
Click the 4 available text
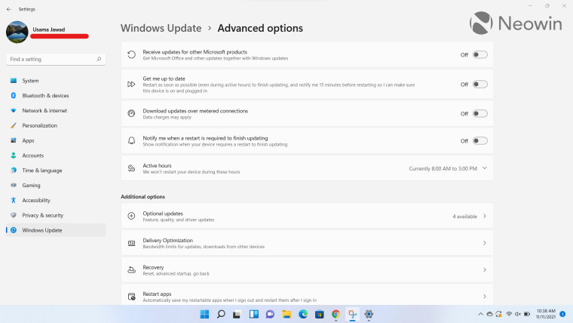[x=465, y=217]
